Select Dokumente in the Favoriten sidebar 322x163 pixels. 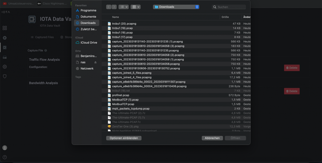[x=88, y=17]
